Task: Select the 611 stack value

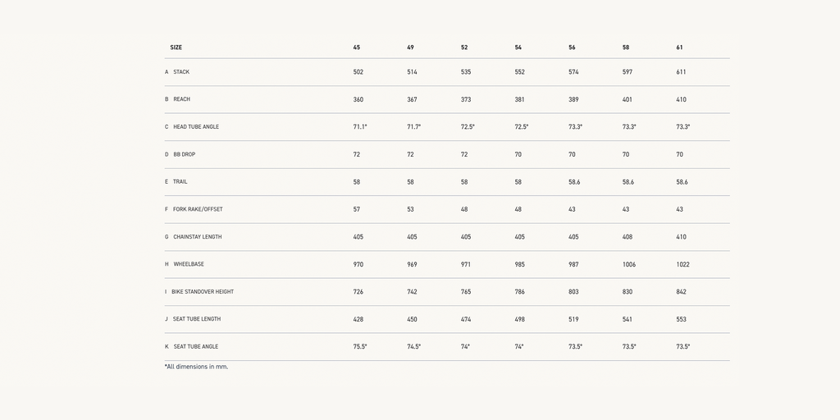Action: tap(682, 72)
